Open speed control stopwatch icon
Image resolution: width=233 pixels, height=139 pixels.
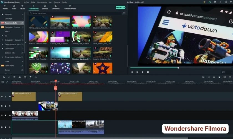pos(25,77)
